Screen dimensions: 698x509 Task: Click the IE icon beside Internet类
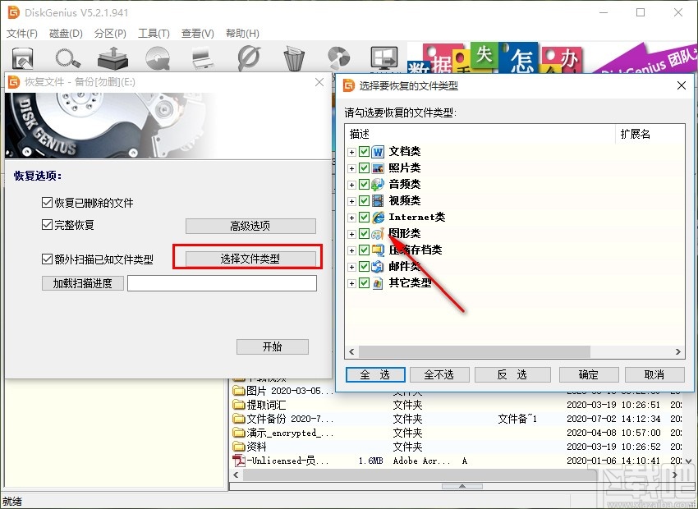click(378, 217)
